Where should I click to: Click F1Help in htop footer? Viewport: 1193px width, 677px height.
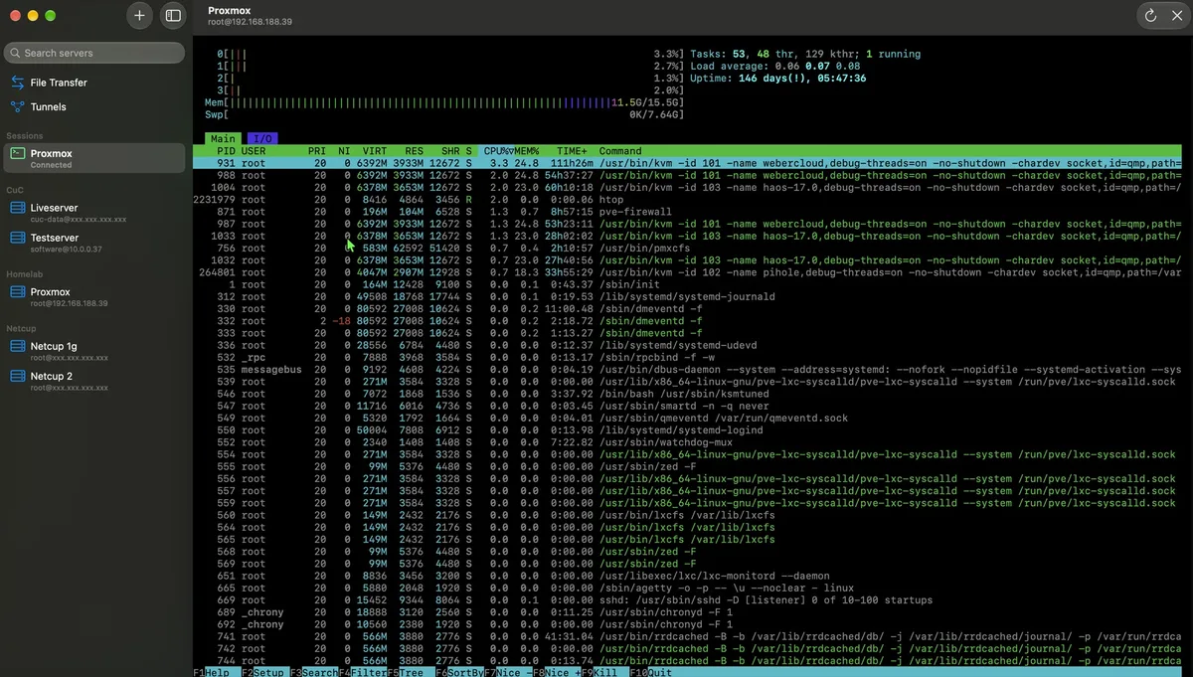[x=212, y=672]
